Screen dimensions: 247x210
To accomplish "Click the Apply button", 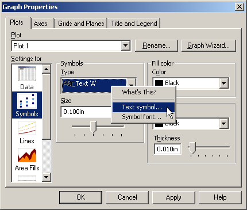I will (173, 197).
